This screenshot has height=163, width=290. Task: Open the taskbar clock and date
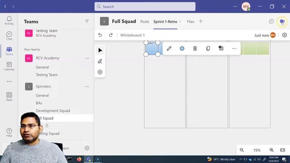pyautogui.click(x=274, y=159)
